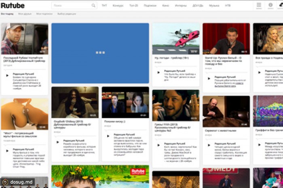283x188 pixels.
Task: Switch to the Мои друзья tab
Action: pos(24,14)
